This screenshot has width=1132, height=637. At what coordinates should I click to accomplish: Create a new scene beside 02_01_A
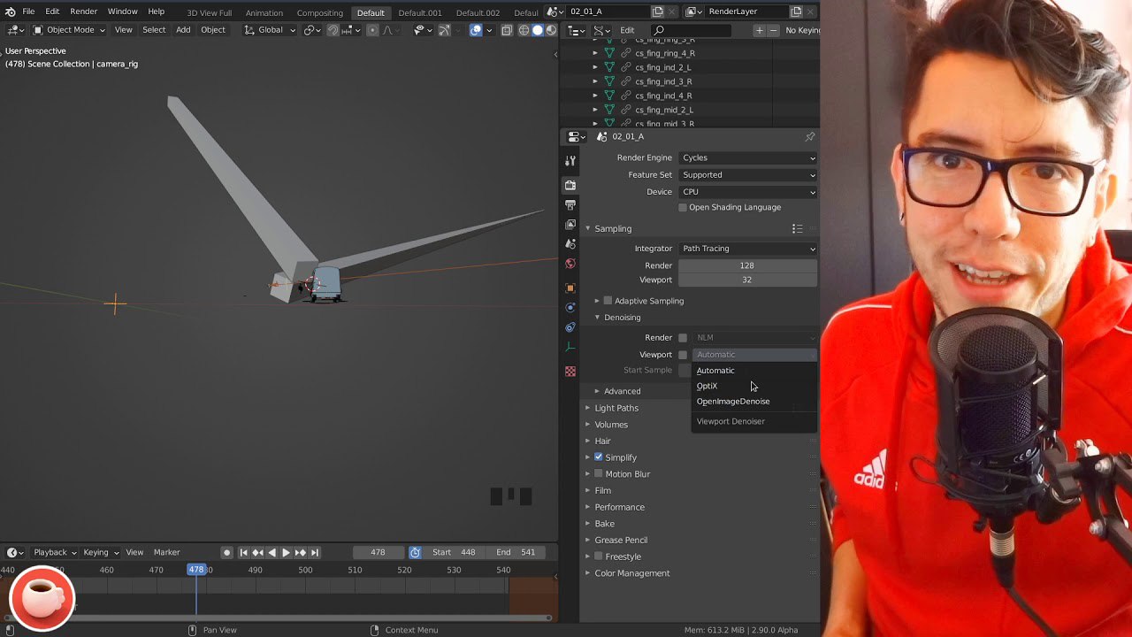[x=658, y=12]
